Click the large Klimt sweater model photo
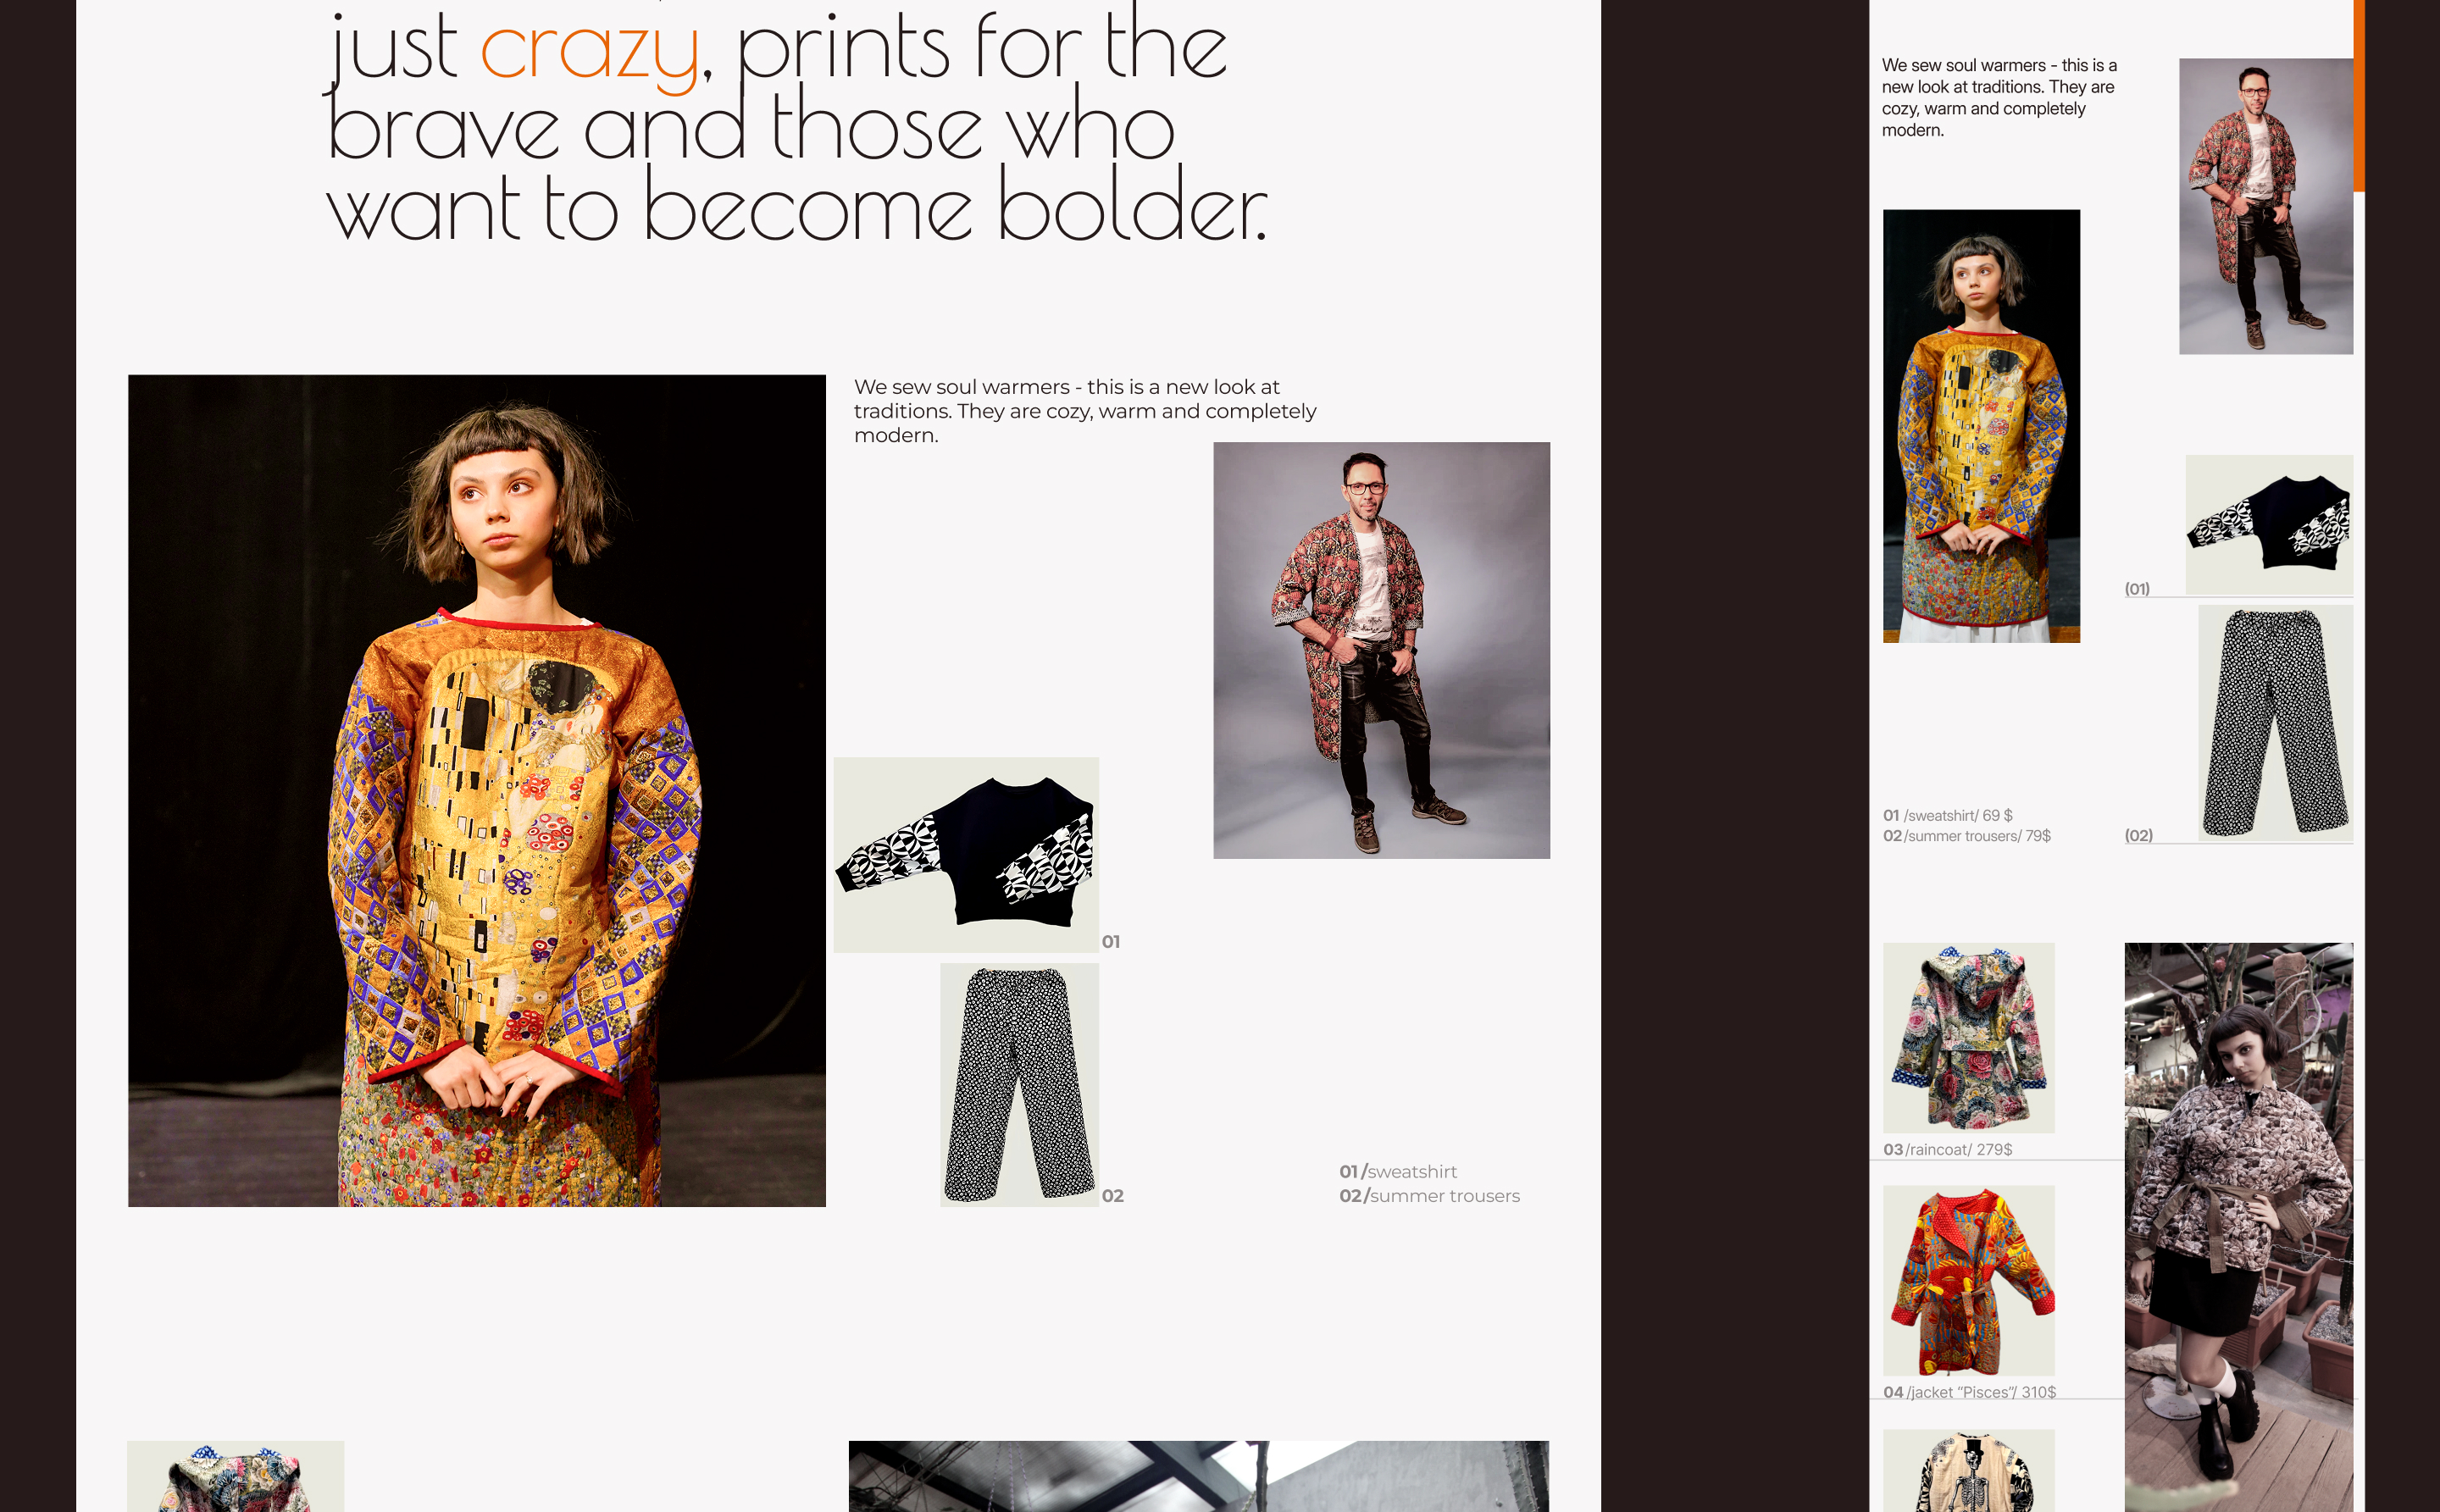The height and width of the screenshot is (1512, 2440). (477, 790)
